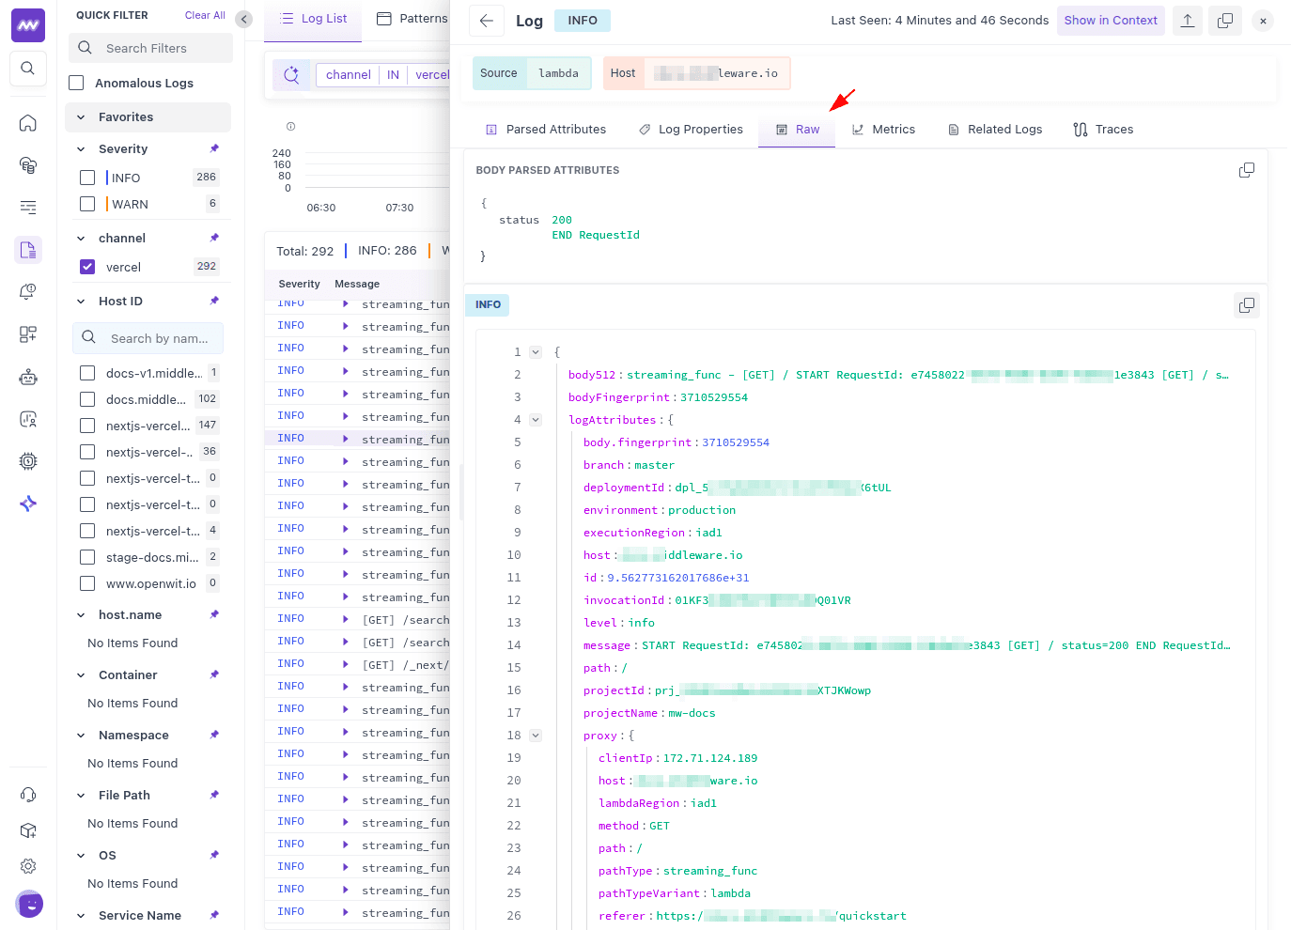Collapse the left filter panel arrow
Image resolution: width=1291 pixels, height=930 pixels.
click(x=244, y=19)
